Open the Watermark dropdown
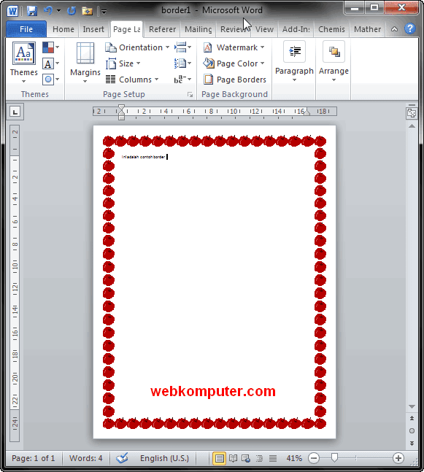 pyautogui.click(x=234, y=47)
